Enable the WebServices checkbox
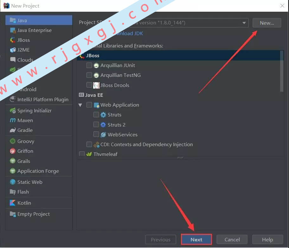This screenshot has height=248, width=289. (96, 134)
